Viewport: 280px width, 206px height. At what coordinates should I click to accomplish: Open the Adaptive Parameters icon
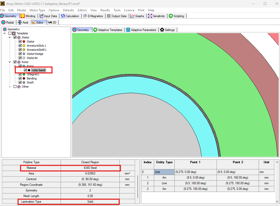point(128,30)
